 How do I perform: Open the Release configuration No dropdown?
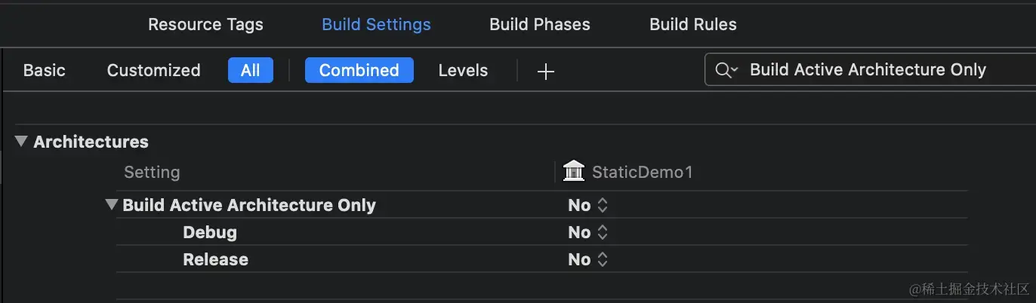(580, 259)
